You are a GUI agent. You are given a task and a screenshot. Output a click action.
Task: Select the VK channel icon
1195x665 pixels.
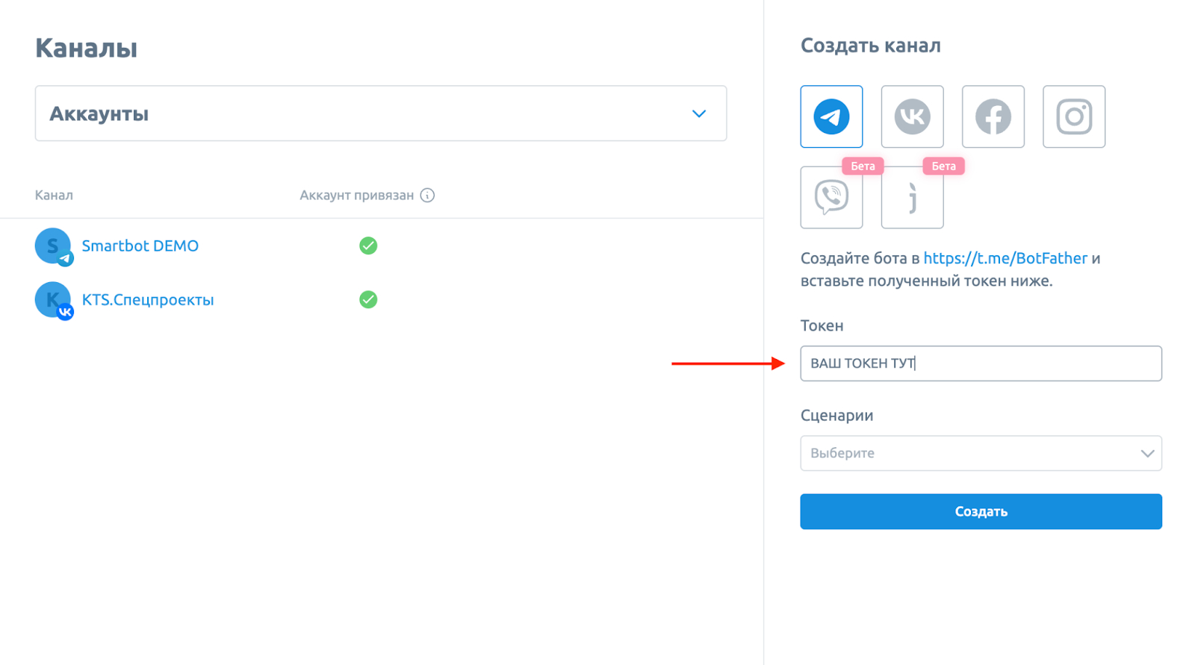point(912,116)
